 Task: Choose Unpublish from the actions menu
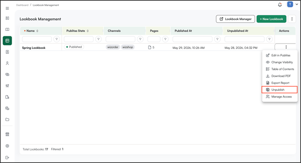[279, 90]
